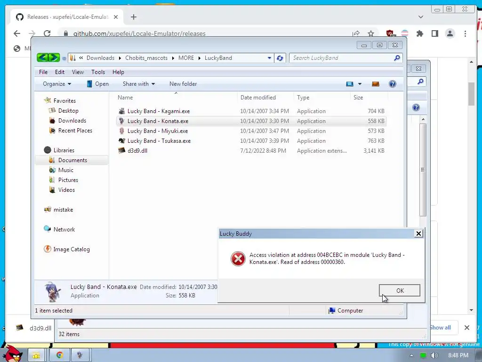The width and height of the screenshot is (482, 362).
Task: Open Chrome three-dot menu
Action: 465,33
